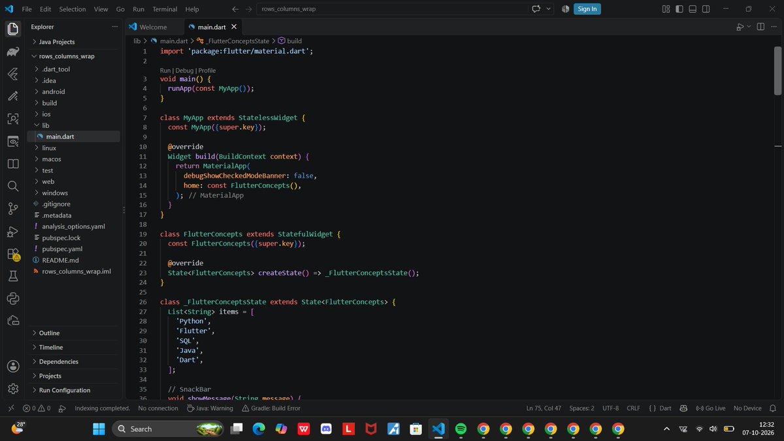Click the remote window icon in status bar

(x=10, y=408)
